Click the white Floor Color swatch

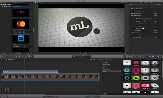click(143, 28)
